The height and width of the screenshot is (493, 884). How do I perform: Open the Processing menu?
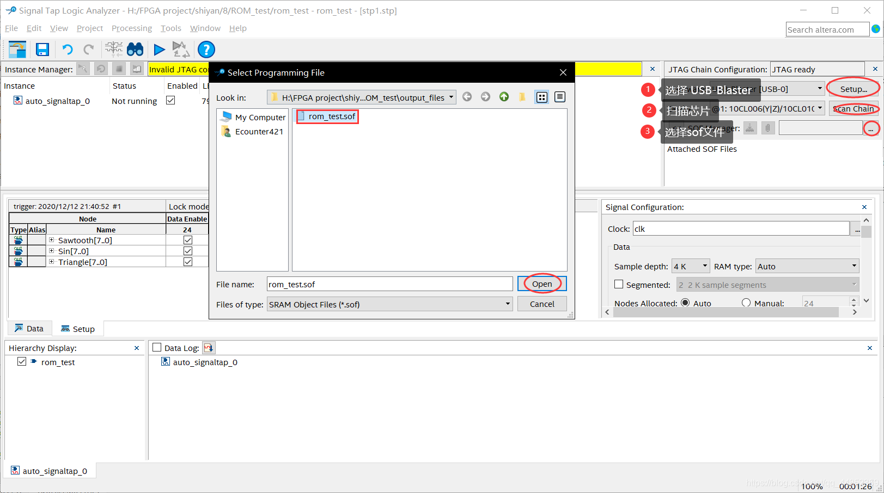point(132,28)
